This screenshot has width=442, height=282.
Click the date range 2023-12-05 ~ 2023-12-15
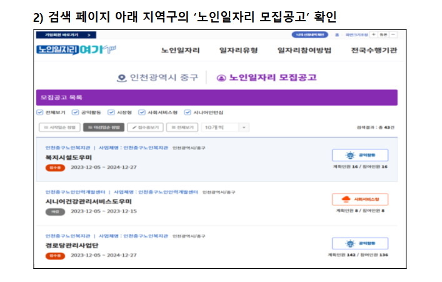(104, 211)
